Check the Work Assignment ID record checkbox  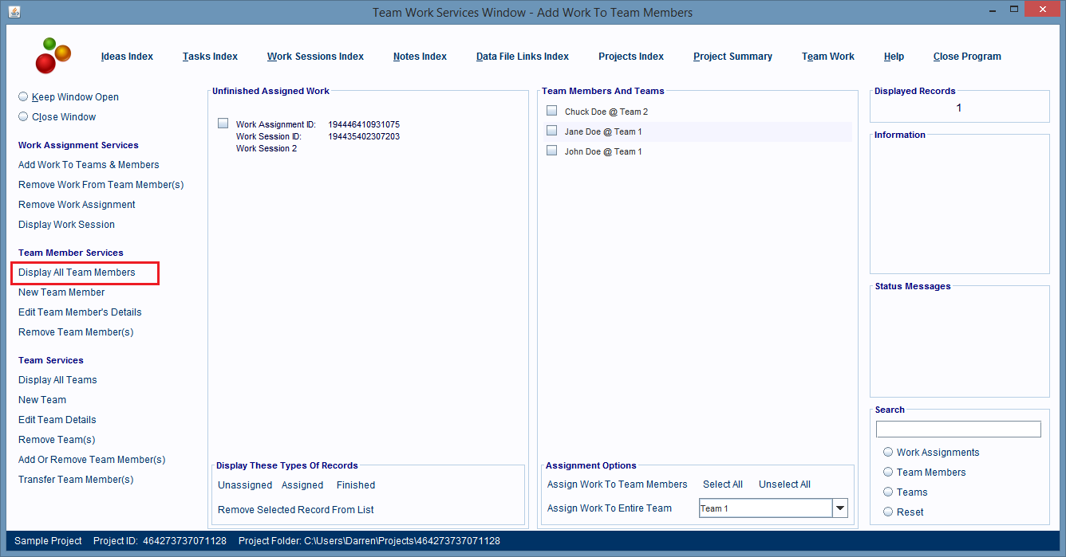click(x=223, y=124)
